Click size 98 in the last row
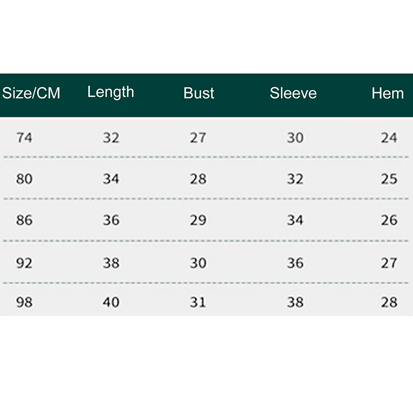The width and height of the screenshot is (413, 413). 24,302
